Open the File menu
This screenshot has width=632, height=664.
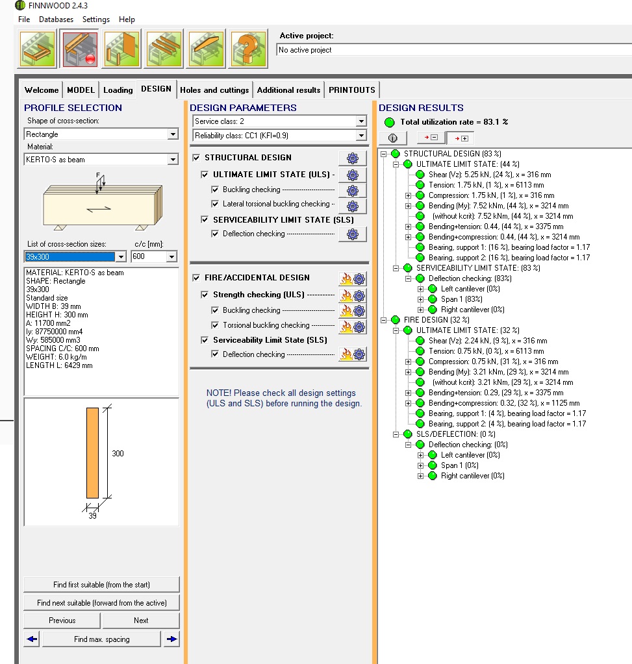pos(24,19)
